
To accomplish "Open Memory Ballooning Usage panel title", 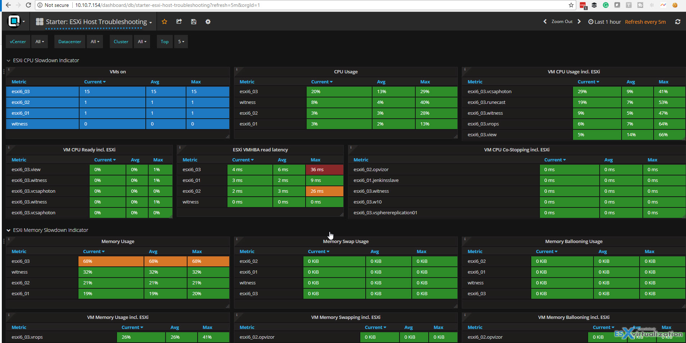I will pyautogui.click(x=574, y=241).
